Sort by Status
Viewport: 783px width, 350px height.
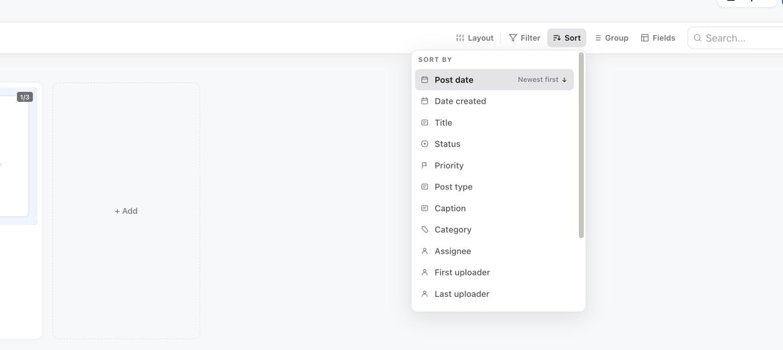[x=494, y=144]
